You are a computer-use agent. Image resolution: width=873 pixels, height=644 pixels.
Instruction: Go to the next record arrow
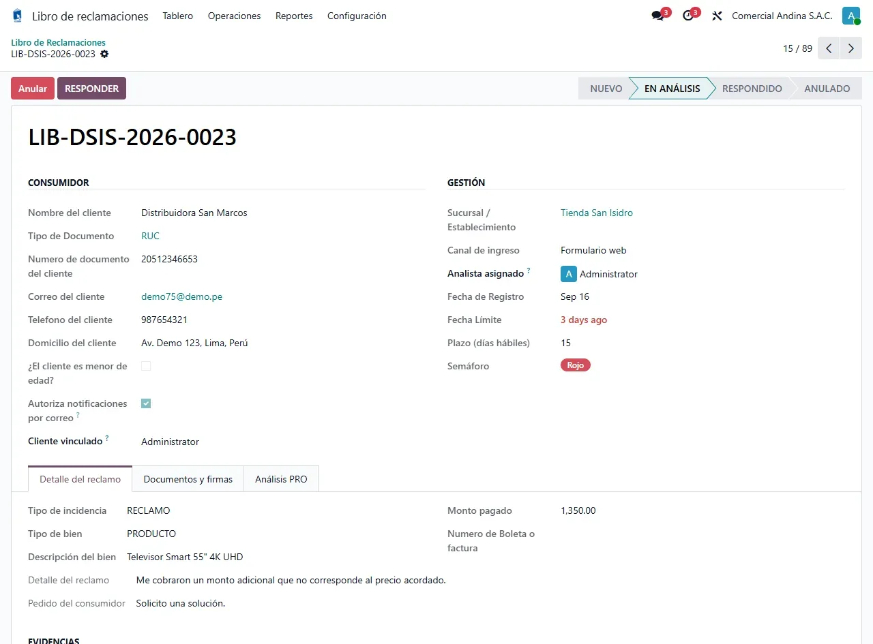[x=850, y=48]
